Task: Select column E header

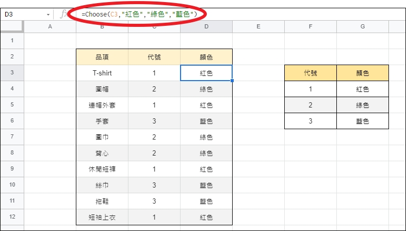Action: point(258,26)
